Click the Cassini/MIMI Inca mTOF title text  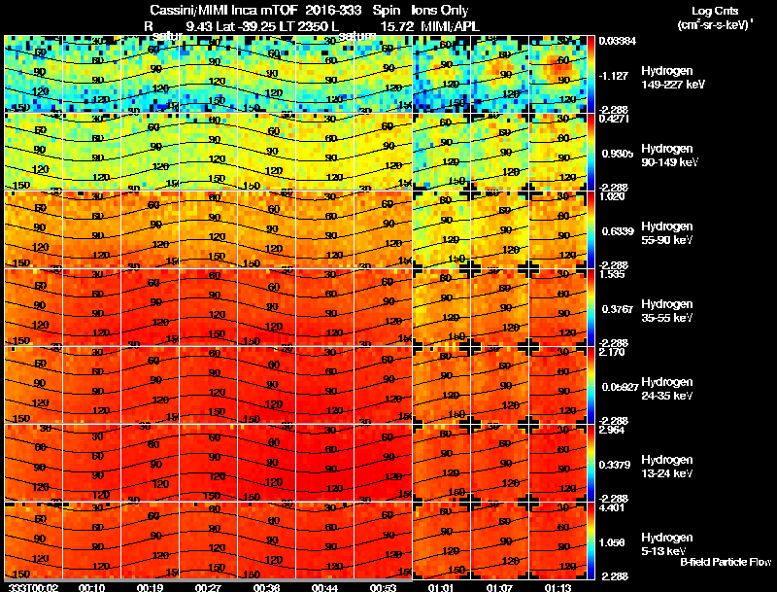click(223, 11)
